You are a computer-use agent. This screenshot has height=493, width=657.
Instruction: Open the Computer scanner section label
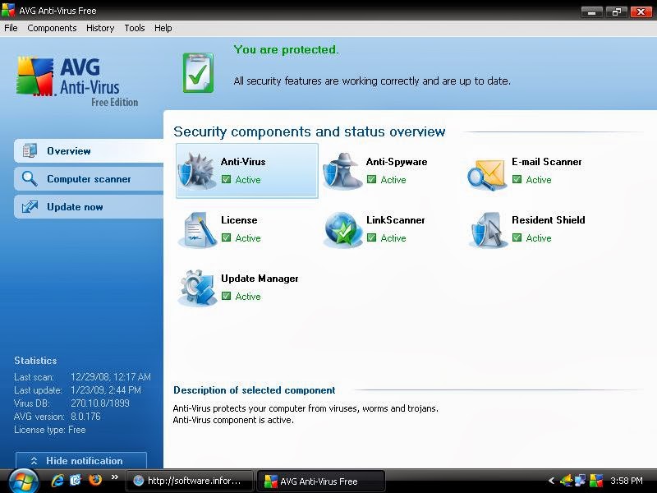(x=89, y=179)
